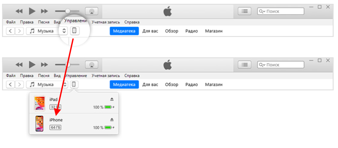Open the Справка menu in the upper window
Viewport: 338px width, 148px height.
pos(132,22)
